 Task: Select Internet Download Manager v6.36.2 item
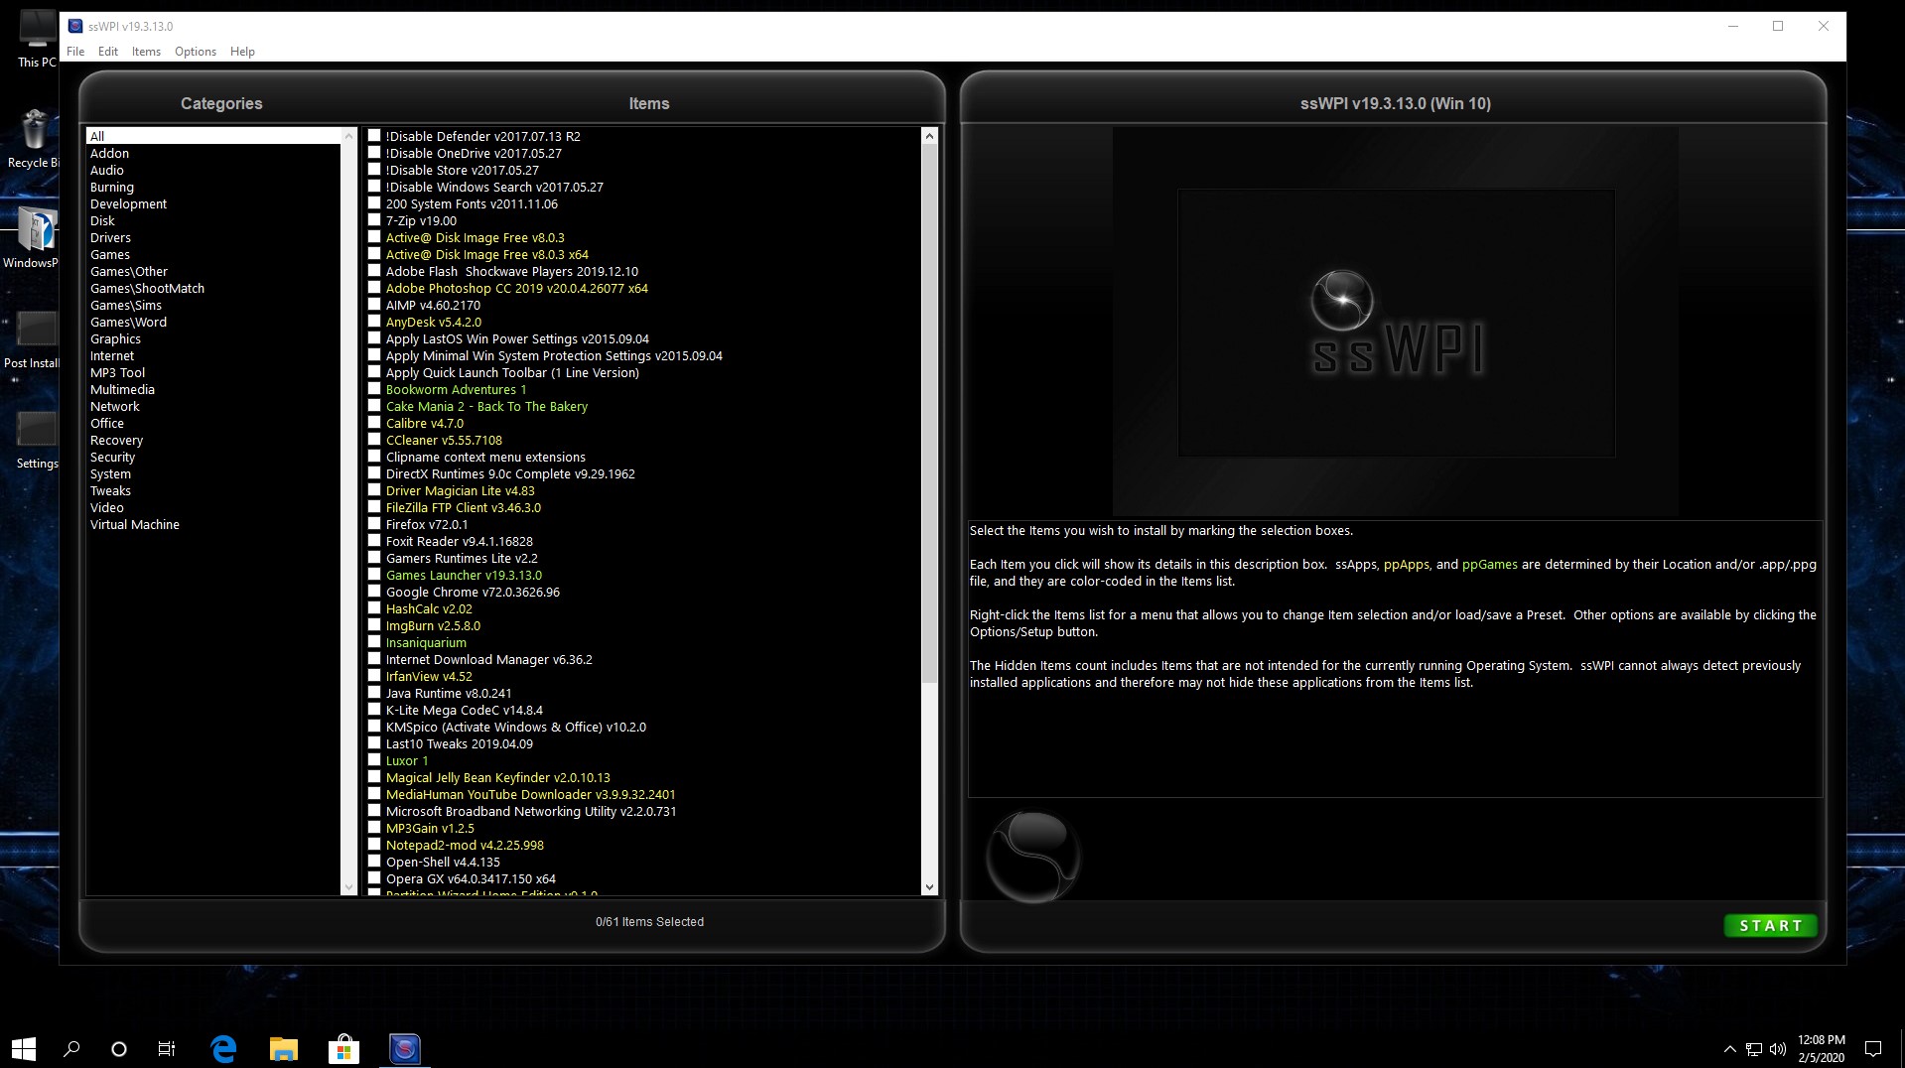click(x=488, y=659)
